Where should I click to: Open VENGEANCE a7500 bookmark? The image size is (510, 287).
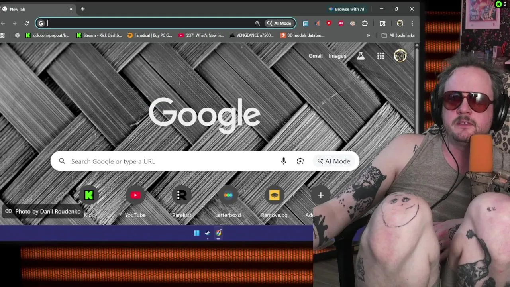251,35
